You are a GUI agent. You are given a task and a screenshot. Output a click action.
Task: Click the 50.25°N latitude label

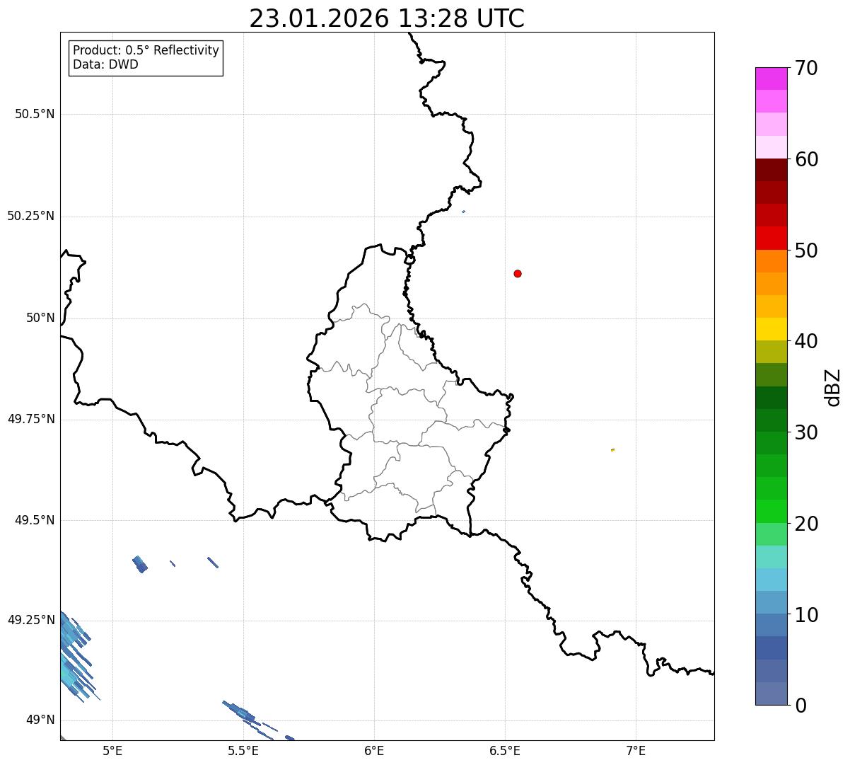pos(31,216)
